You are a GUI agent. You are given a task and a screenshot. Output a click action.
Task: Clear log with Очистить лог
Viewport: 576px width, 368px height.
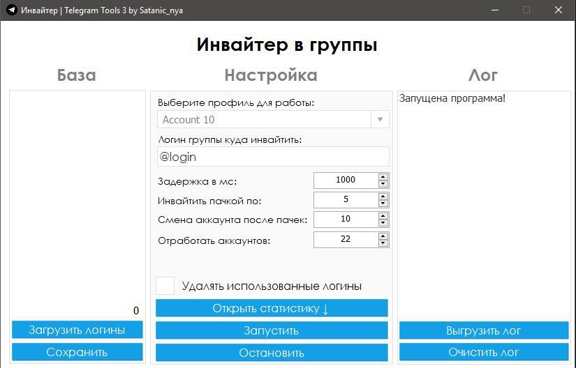click(x=483, y=352)
